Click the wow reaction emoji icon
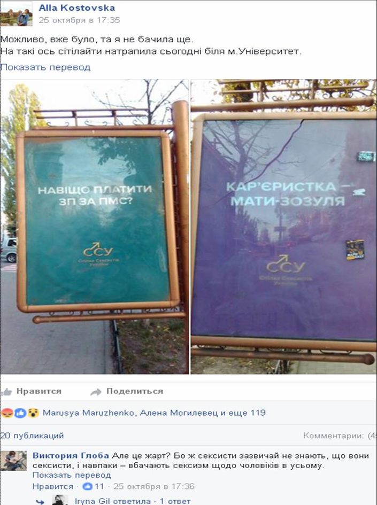The width and height of the screenshot is (377, 505). click(33, 413)
